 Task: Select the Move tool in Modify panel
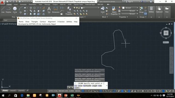tap(31, 8)
